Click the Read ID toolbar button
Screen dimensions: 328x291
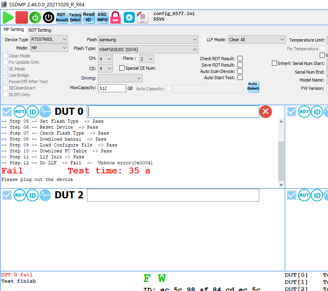point(89,17)
